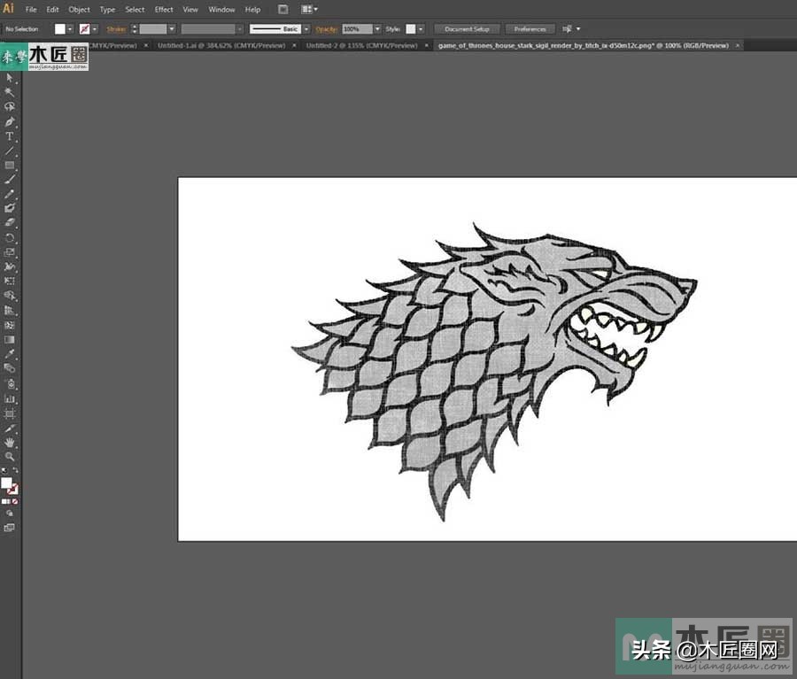Switch to the Untitled-1.ai document tab
This screenshot has width=797, height=679.
[x=221, y=46]
